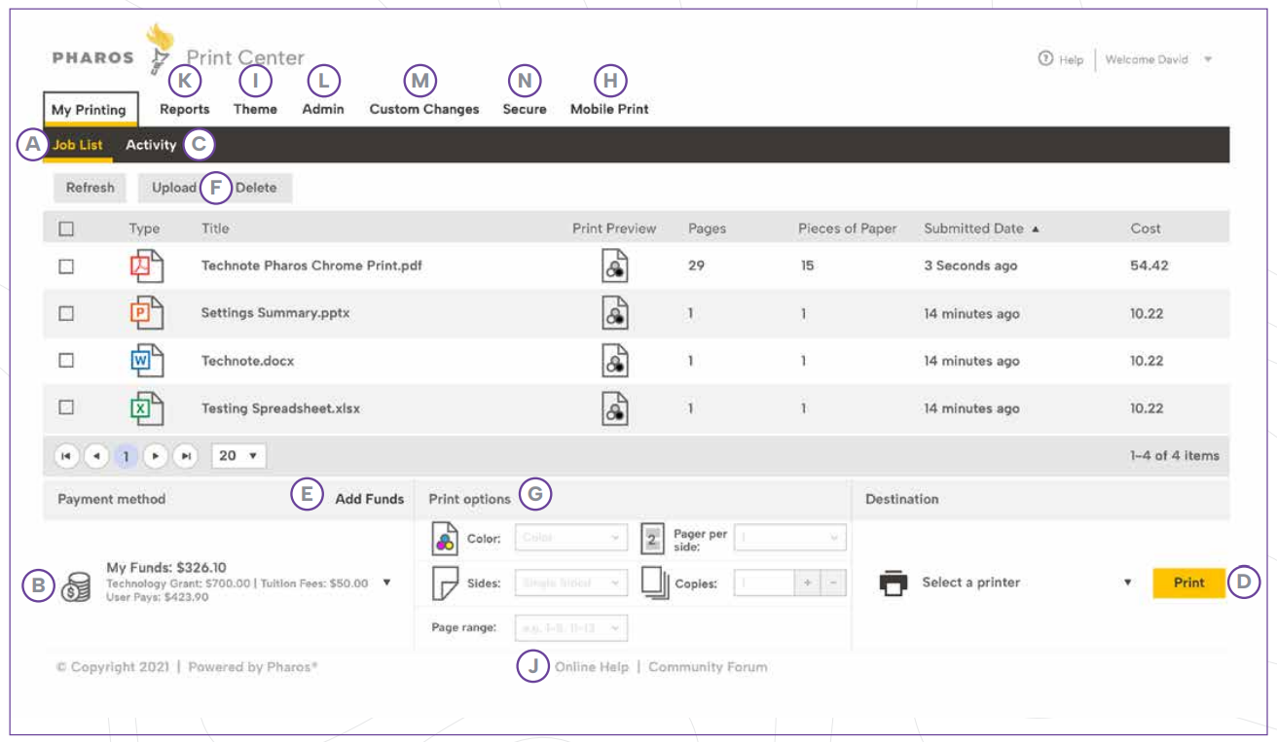Click the Word icon for Technote.docx
The image size is (1277, 742).
(146, 361)
